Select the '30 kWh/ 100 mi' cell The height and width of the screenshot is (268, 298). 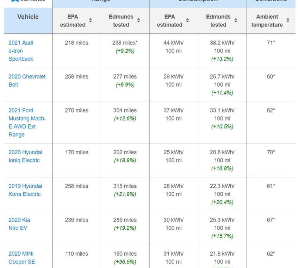tap(174, 224)
